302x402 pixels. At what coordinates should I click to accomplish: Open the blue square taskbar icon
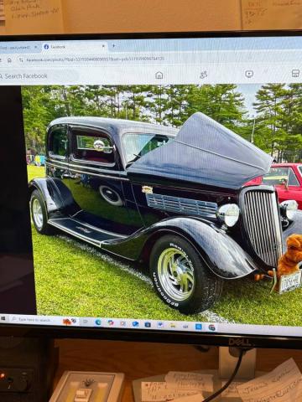[199, 327]
